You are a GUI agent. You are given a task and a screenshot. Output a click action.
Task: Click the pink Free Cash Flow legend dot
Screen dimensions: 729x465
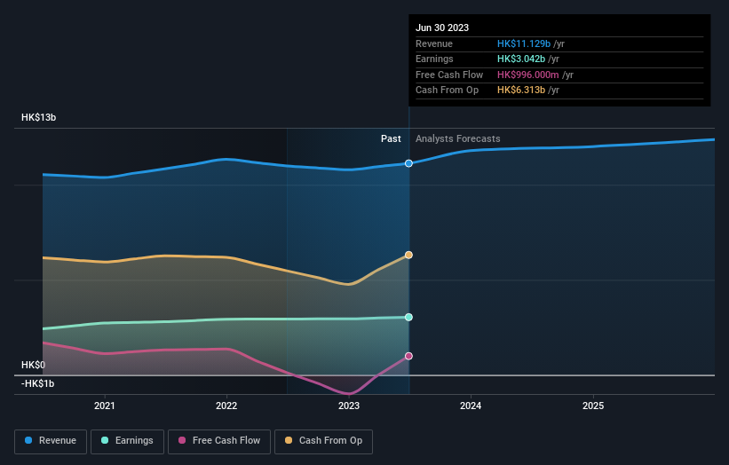[182, 440]
